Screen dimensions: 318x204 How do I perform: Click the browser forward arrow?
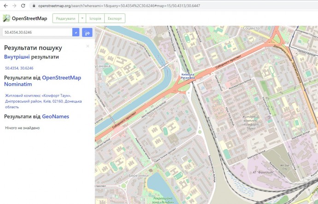[14, 6]
